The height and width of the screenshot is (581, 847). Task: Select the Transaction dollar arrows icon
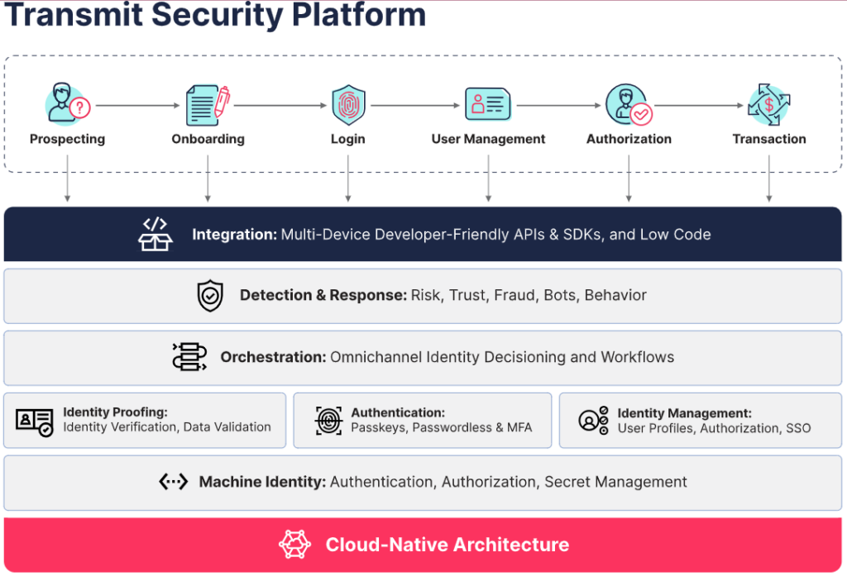tap(768, 104)
